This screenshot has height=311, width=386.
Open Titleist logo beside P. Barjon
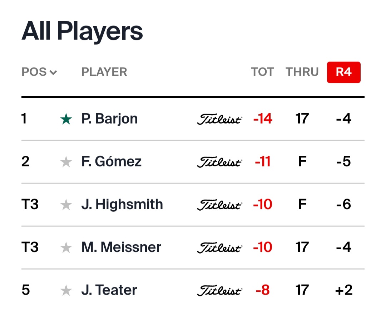[x=220, y=119]
